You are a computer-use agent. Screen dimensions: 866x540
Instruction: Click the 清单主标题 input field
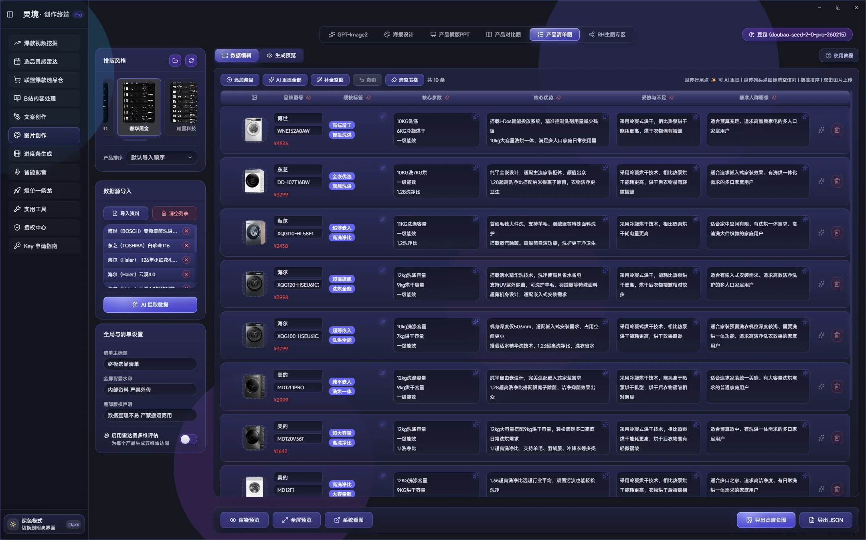(x=150, y=364)
